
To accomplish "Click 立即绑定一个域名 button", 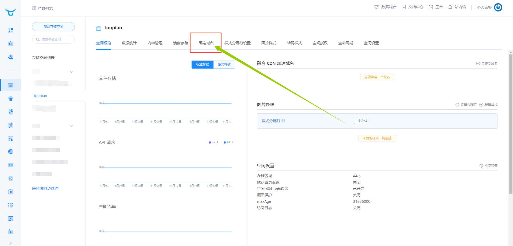I will (377, 77).
